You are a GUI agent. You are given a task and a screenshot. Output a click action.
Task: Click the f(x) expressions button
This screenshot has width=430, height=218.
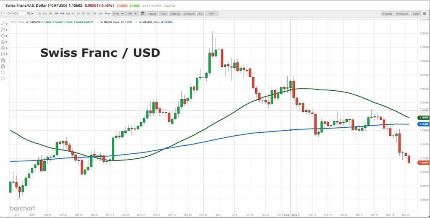(x=200, y=13)
